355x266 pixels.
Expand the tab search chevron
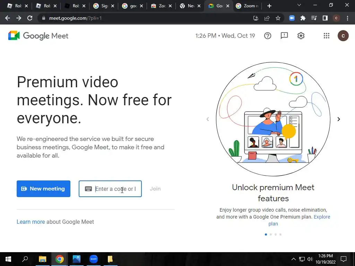point(299,5)
